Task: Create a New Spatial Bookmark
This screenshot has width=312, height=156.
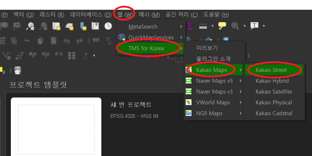Action: 83,26
